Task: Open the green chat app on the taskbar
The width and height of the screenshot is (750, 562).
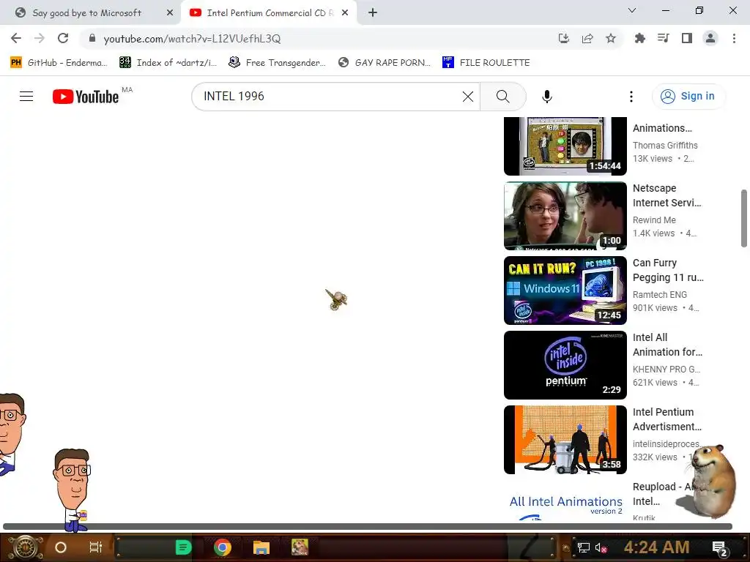Action: coord(183,547)
